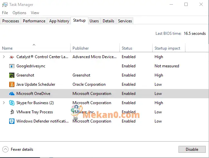Click the Windows Defender shield icon
Viewport: 209px width, 158px height.
click(x=12, y=121)
